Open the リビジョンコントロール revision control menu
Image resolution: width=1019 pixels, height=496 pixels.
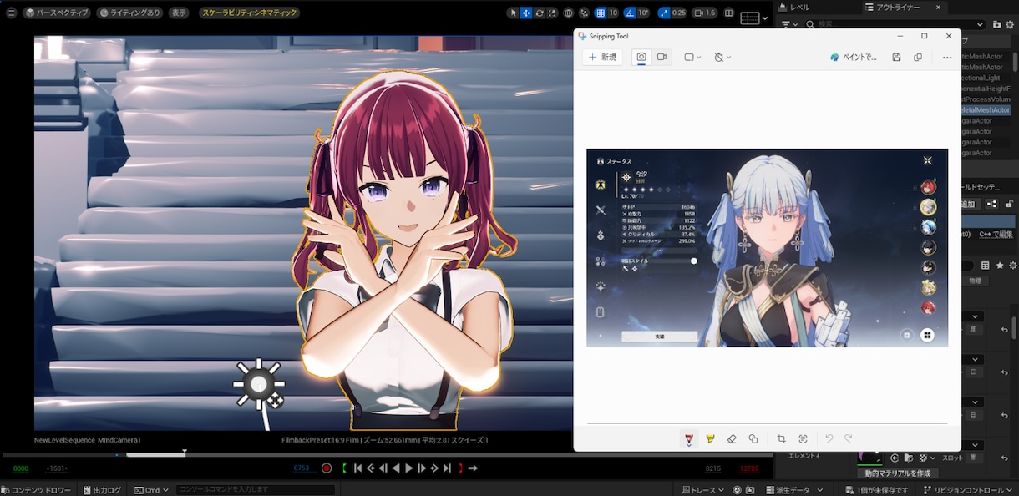point(968,489)
